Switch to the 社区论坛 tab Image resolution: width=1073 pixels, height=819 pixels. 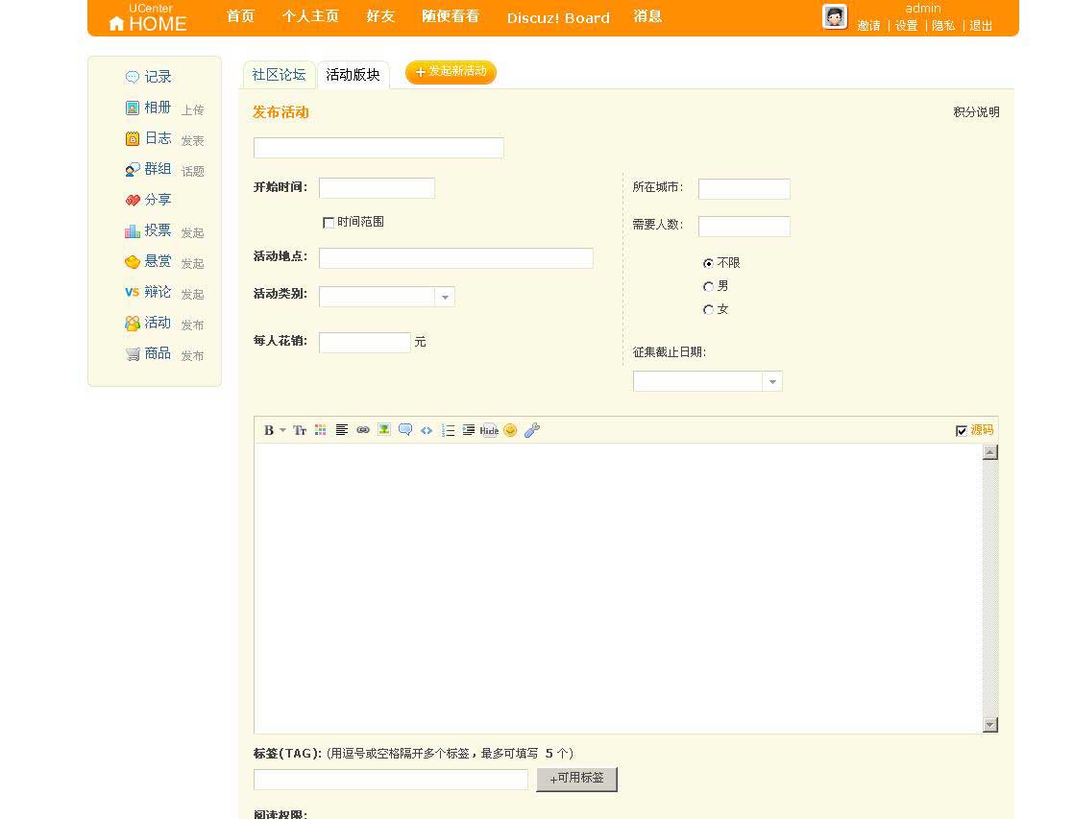point(279,74)
